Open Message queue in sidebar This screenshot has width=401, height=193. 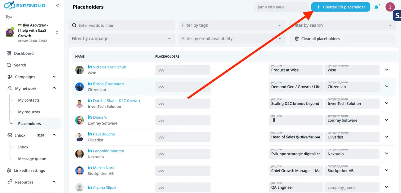click(x=32, y=159)
